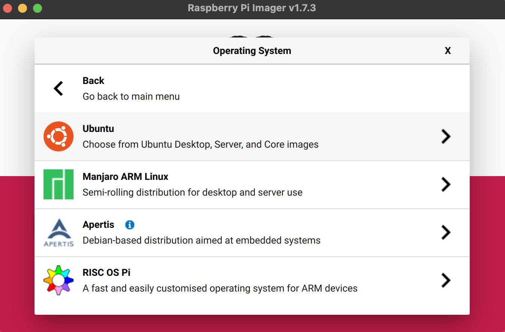Click the blue info icon beside Apertis
The image size is (505, 332).
click(130, 225)
